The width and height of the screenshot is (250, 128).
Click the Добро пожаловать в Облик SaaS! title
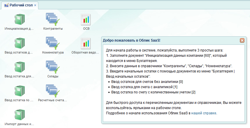[x=131, y=40]
